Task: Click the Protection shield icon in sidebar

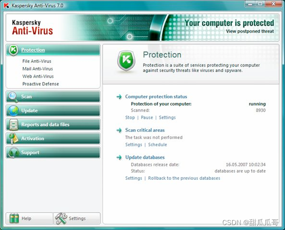Action: pyautogui.click(x=14, y=50)
